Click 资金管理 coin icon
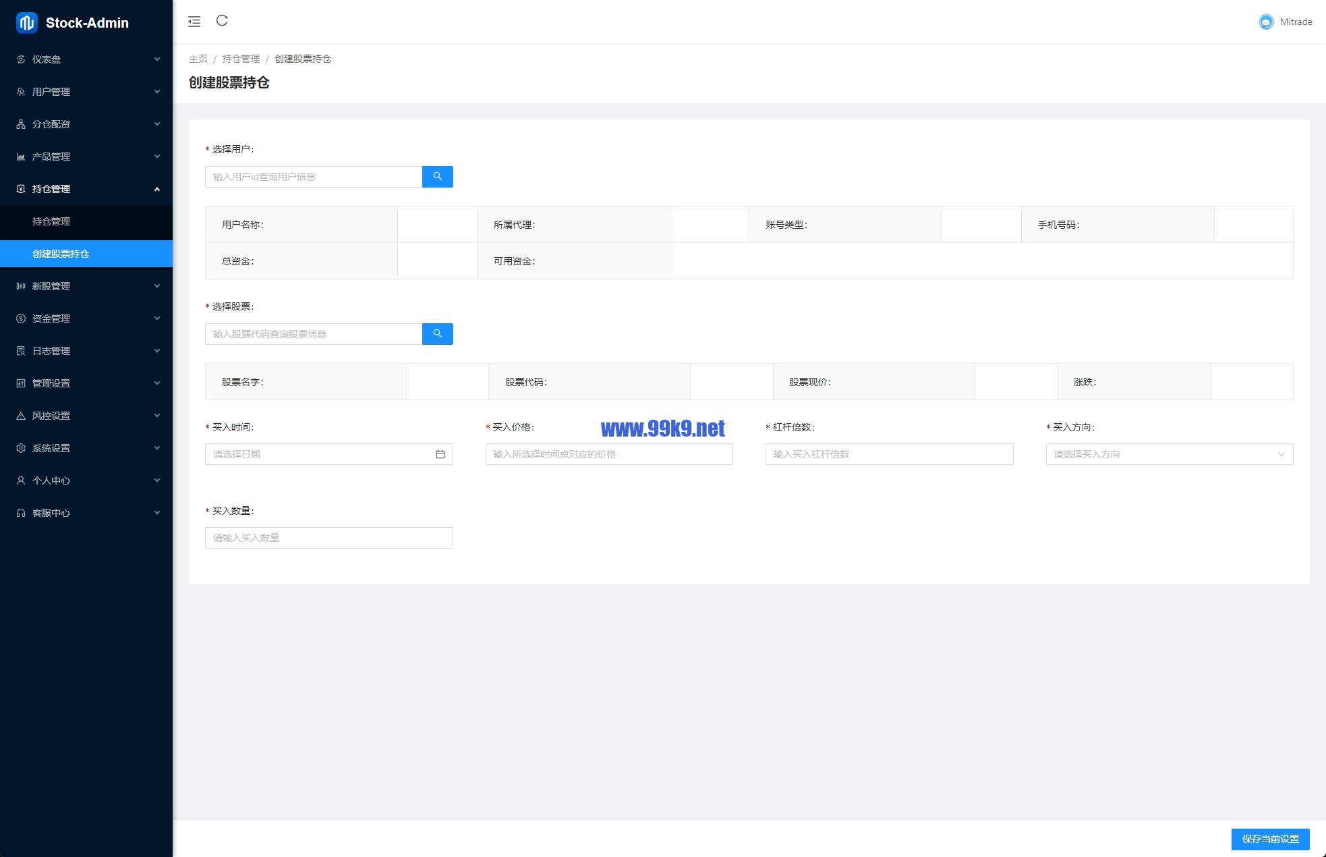This screenshot has height=857, width=1326. tap(21, 319)
